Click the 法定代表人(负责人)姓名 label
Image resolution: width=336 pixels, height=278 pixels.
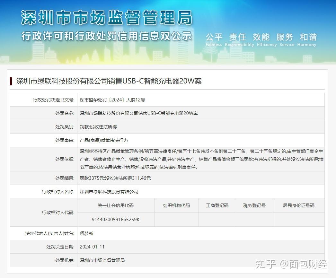[x=50, y=233]
